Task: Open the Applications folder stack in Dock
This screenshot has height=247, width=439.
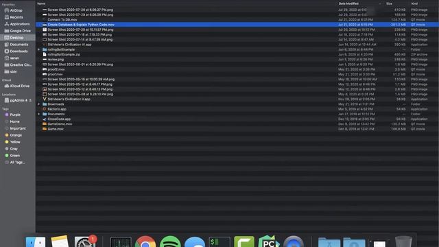Action: click(329, 242)
